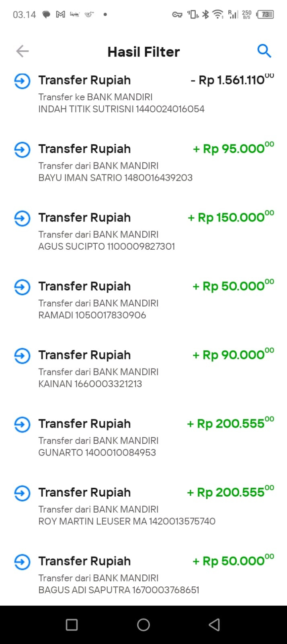287x644 pixels.
Task: Tap the back arrow icon
Action: coord(23,51)
